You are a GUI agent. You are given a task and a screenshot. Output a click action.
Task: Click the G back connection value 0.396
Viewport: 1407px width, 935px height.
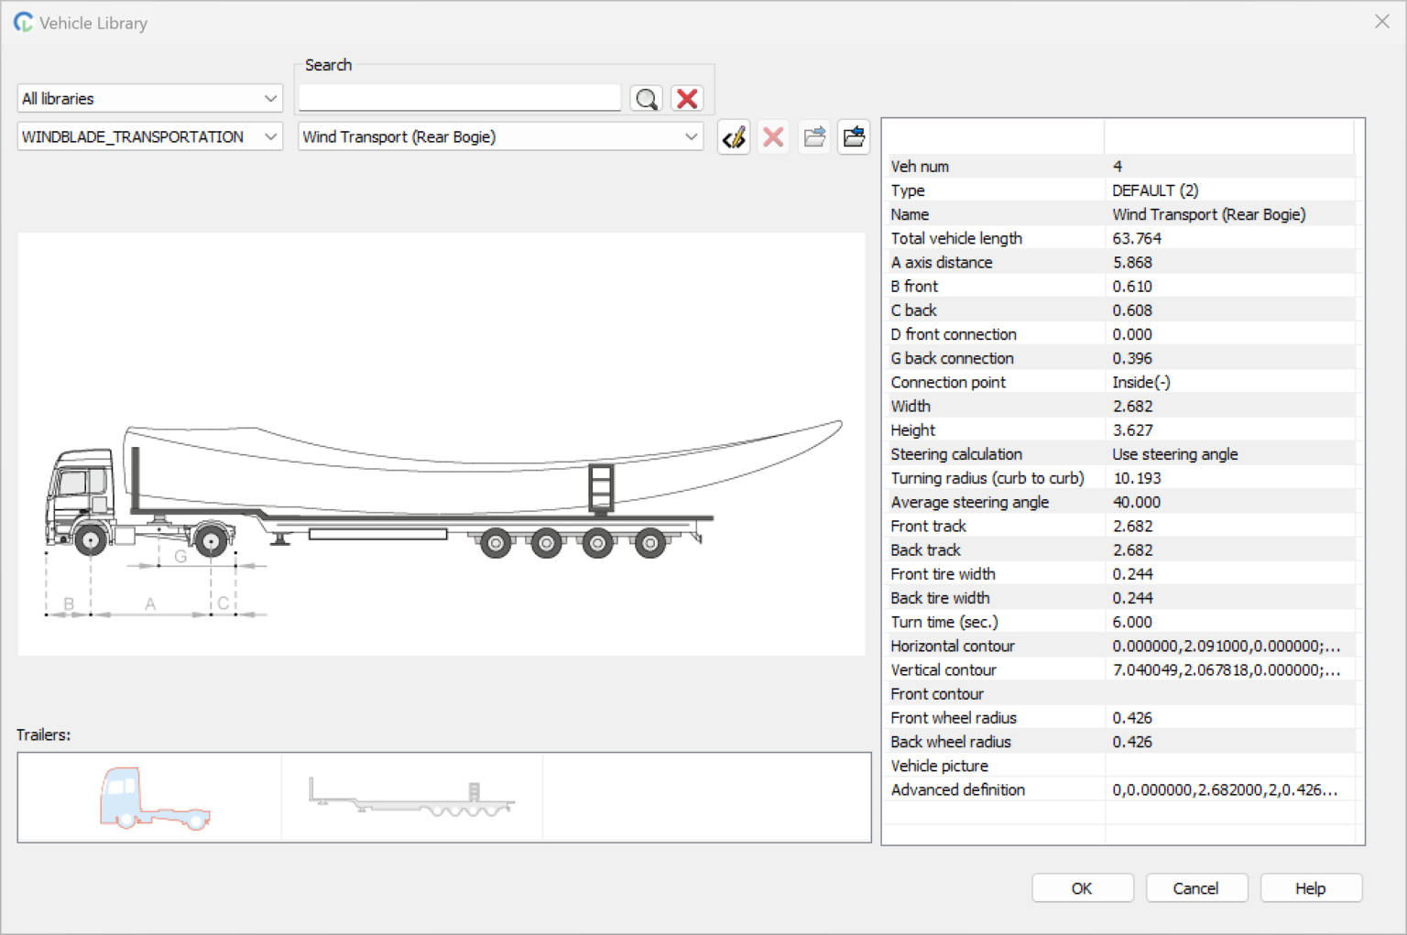[1132, 358]
